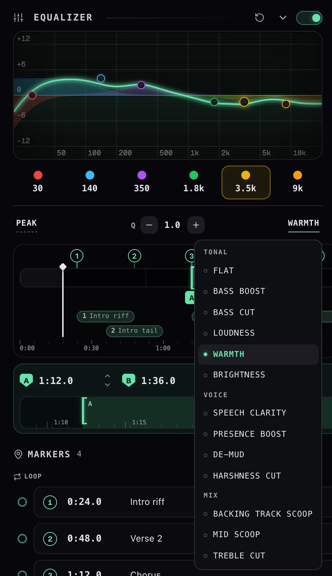Click the loop arrows icon
The height and width of the screenshot is (576, 332).
(x=17, y=476)
